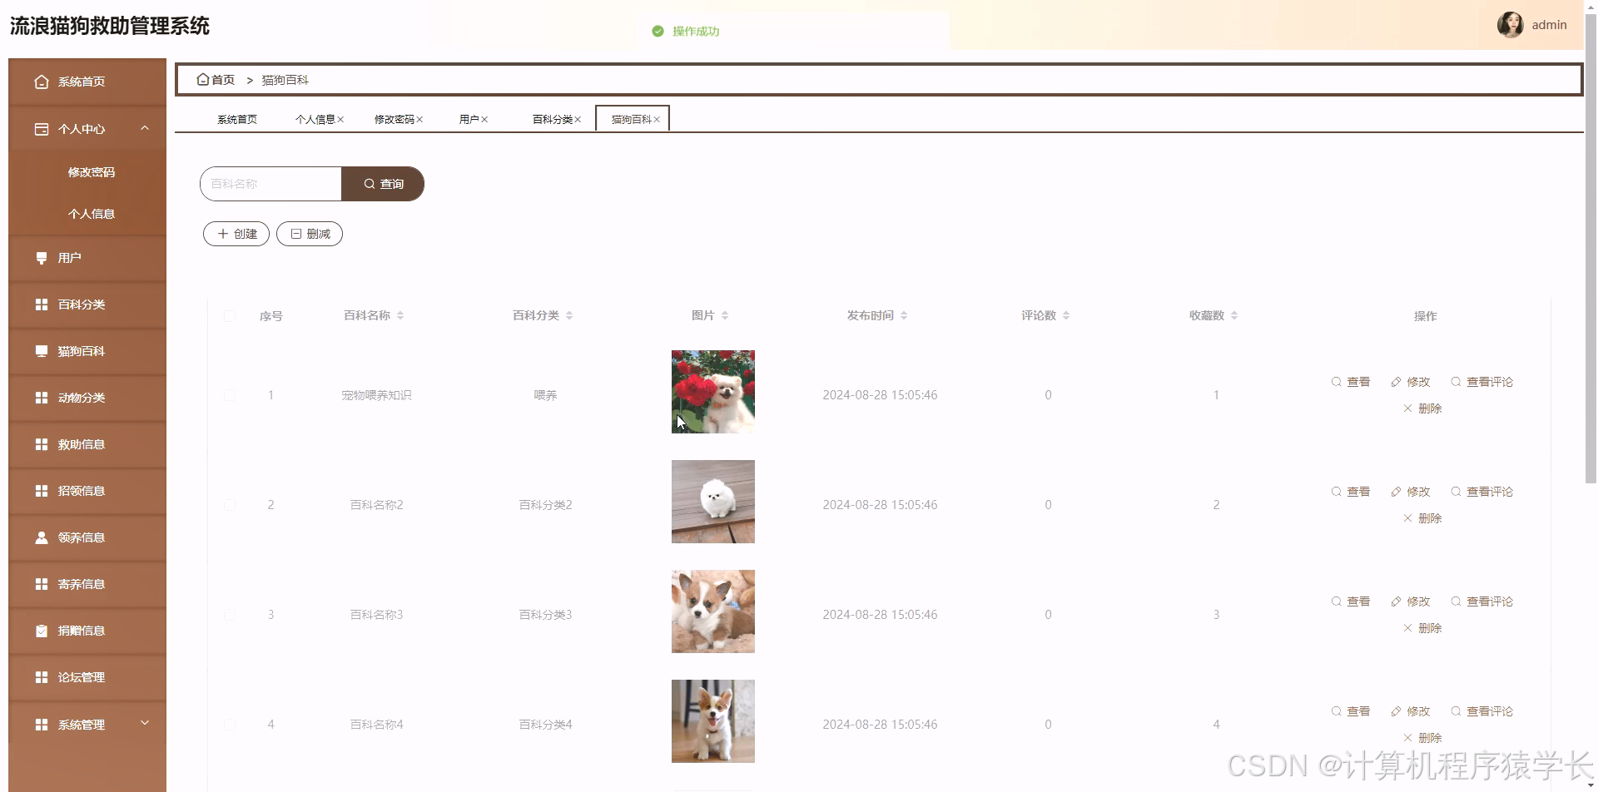Delete the 宠物喂养知识 entry
Screen dimensions: 1598x792
coord(1422,408)
